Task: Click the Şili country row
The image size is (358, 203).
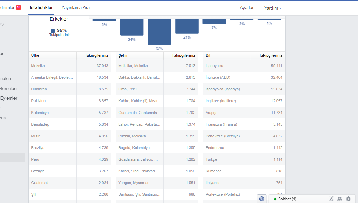Action: [70, 194]
